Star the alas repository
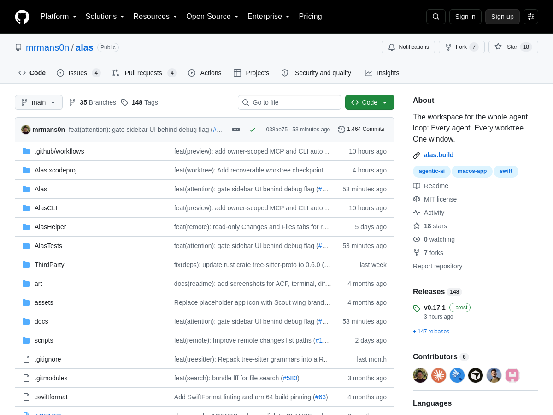553x415 pixels. (513, 47)
